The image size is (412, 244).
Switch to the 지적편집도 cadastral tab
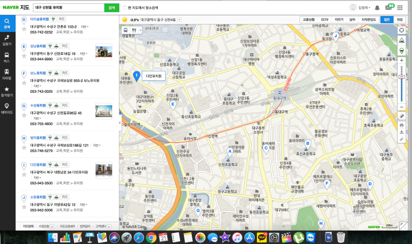(x=369, y=20)
